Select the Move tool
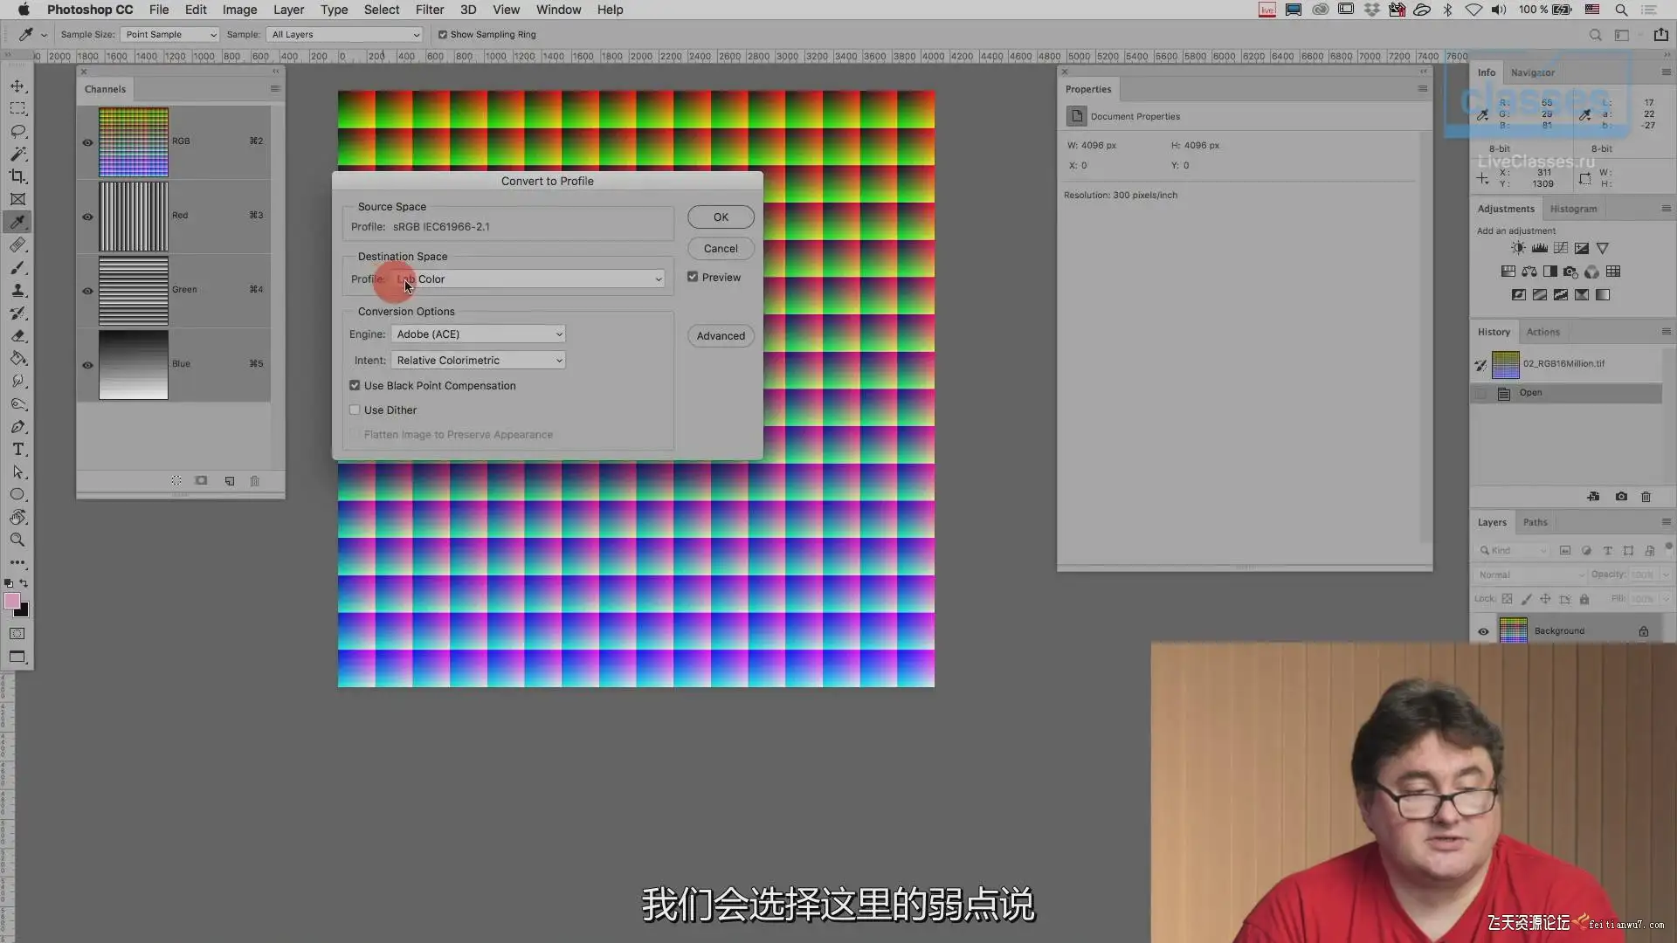The height and width of the screenshot is (943, 1677). (x=17, y=86)
